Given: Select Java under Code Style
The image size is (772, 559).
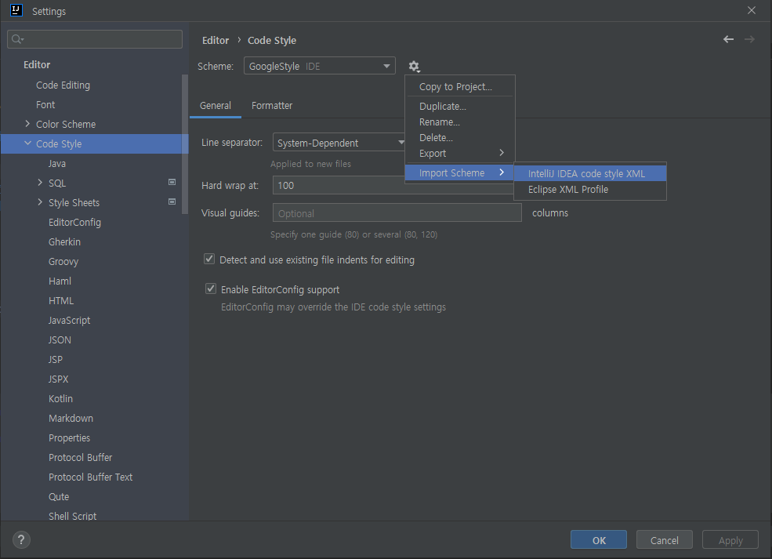Looking at the screenshot, I should pyautogui.click(x=57, y=164).
